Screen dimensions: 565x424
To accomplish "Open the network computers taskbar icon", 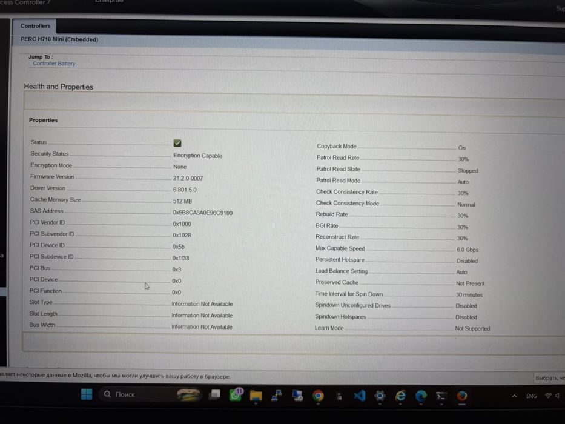I will [276, 396].
